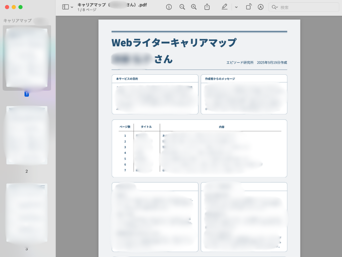The height and width of the screenshot is (257, 342).
Task: Click the 作成者からのメッセージ heading
Action: [220, 79]
